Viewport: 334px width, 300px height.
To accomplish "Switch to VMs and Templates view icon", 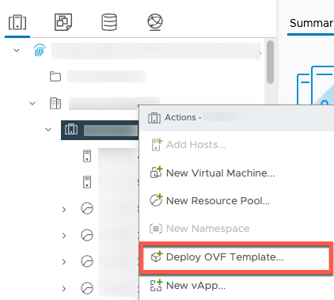I will click(x=63, y=22).
